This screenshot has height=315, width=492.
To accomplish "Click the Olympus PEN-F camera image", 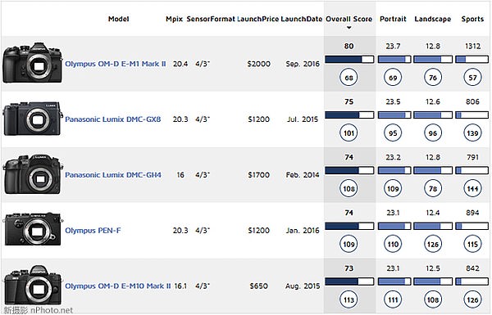I will pos(33,229).
